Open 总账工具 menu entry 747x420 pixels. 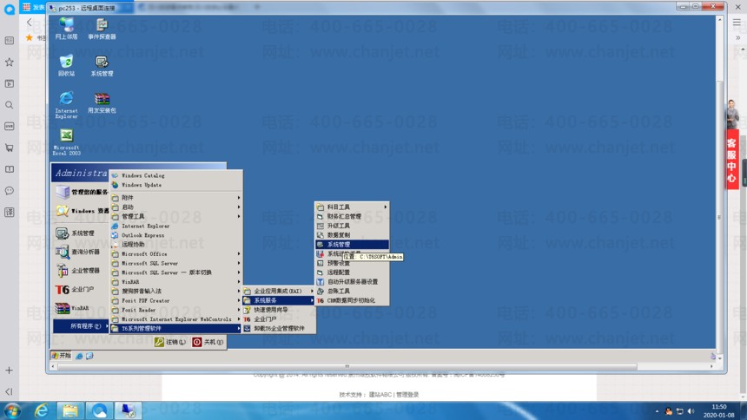(352, 291)
